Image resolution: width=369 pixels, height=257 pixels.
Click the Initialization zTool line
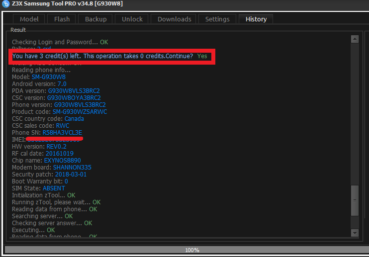click(44, 195)
